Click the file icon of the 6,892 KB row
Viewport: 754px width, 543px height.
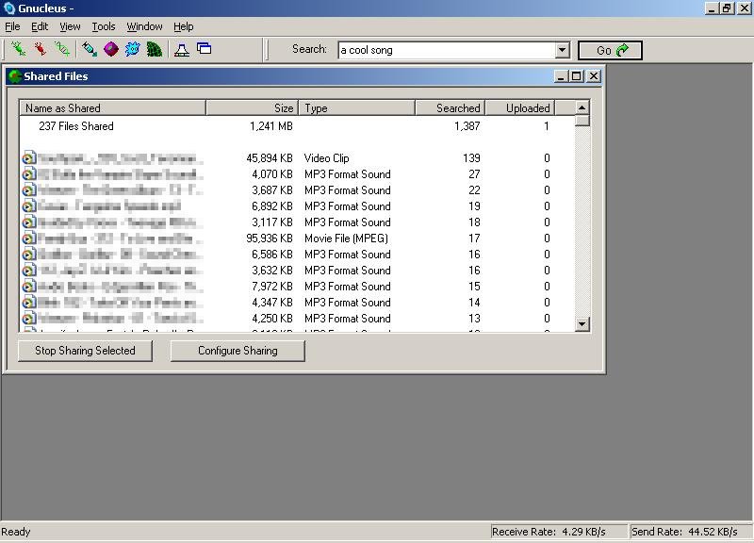click(x=29, y=206)
